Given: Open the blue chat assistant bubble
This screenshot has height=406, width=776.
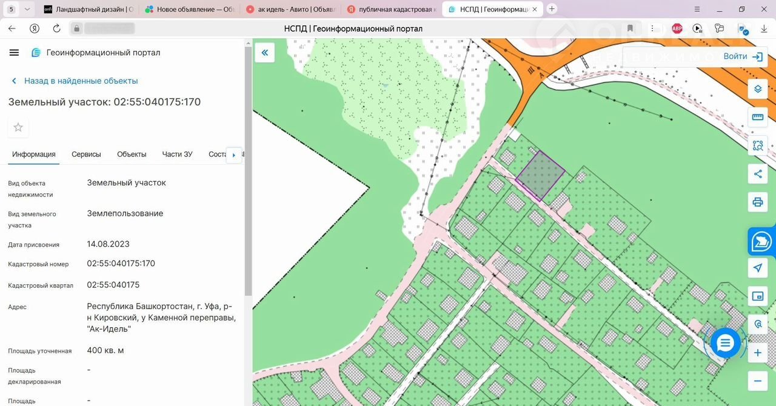Looking at the screenshot, I should pyautogui.click(x=725, y=344).
